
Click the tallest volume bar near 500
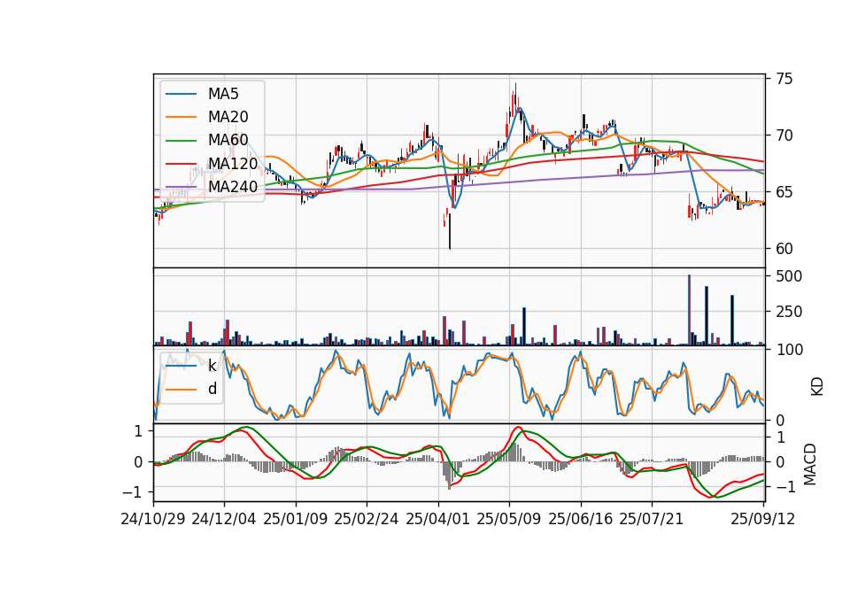[x=689, y=310]
